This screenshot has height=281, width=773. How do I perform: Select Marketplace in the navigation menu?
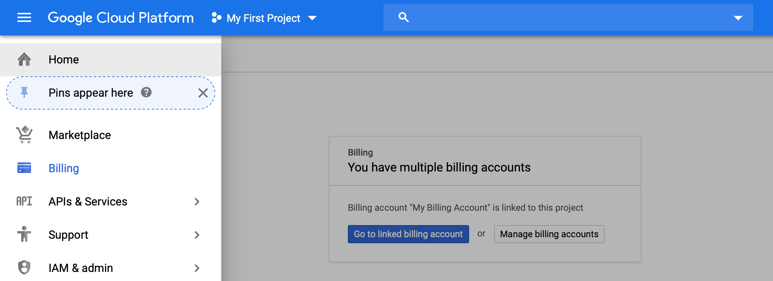[x=80, y=135]
